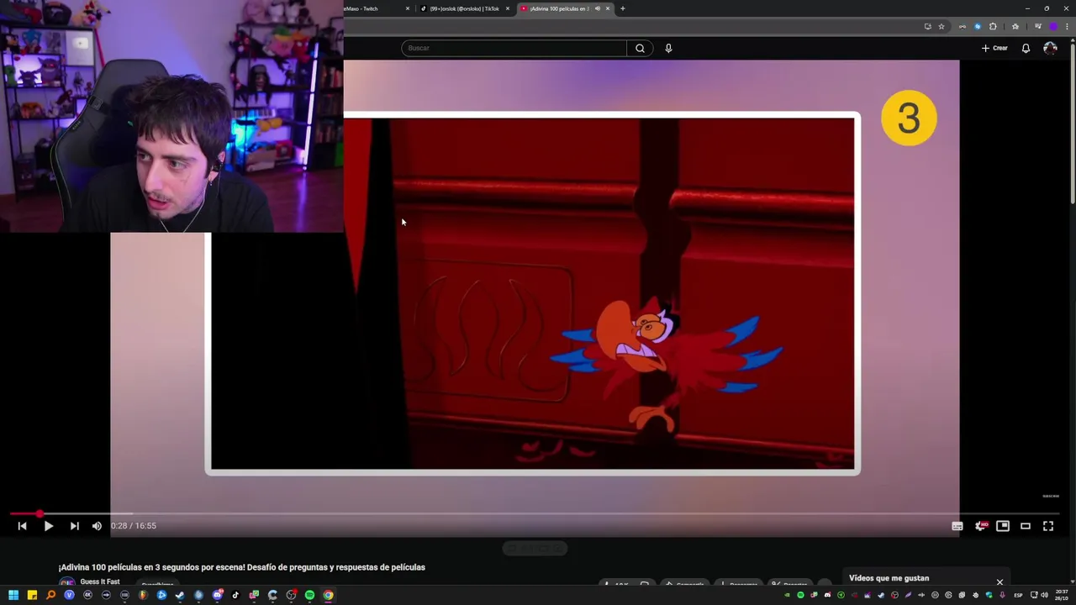Open the Windows Start menu

click(13, 595)
